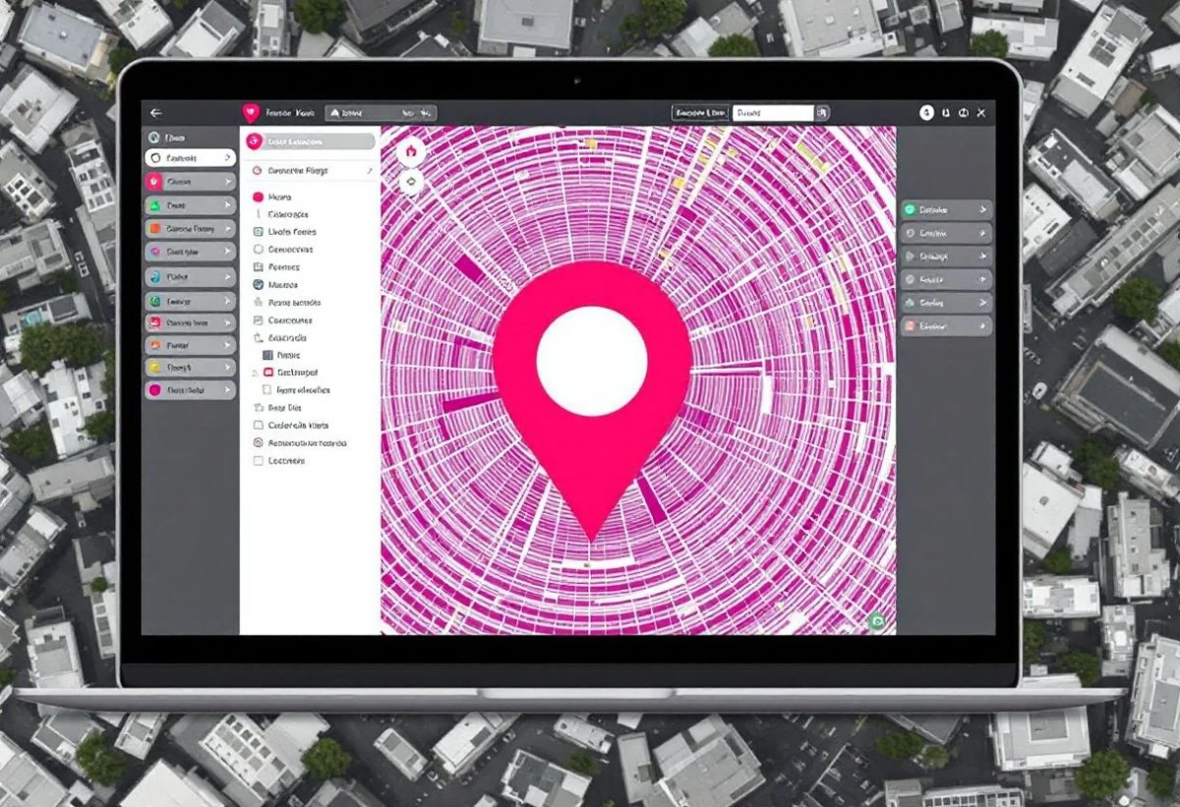Click the back arrow in the top bar
The width and height of the screenshot is (1180, 807).
[155, 113]
